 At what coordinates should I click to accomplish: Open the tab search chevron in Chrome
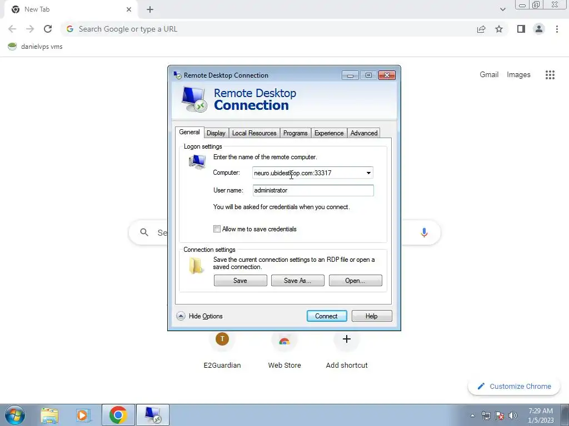pos(502,9)
